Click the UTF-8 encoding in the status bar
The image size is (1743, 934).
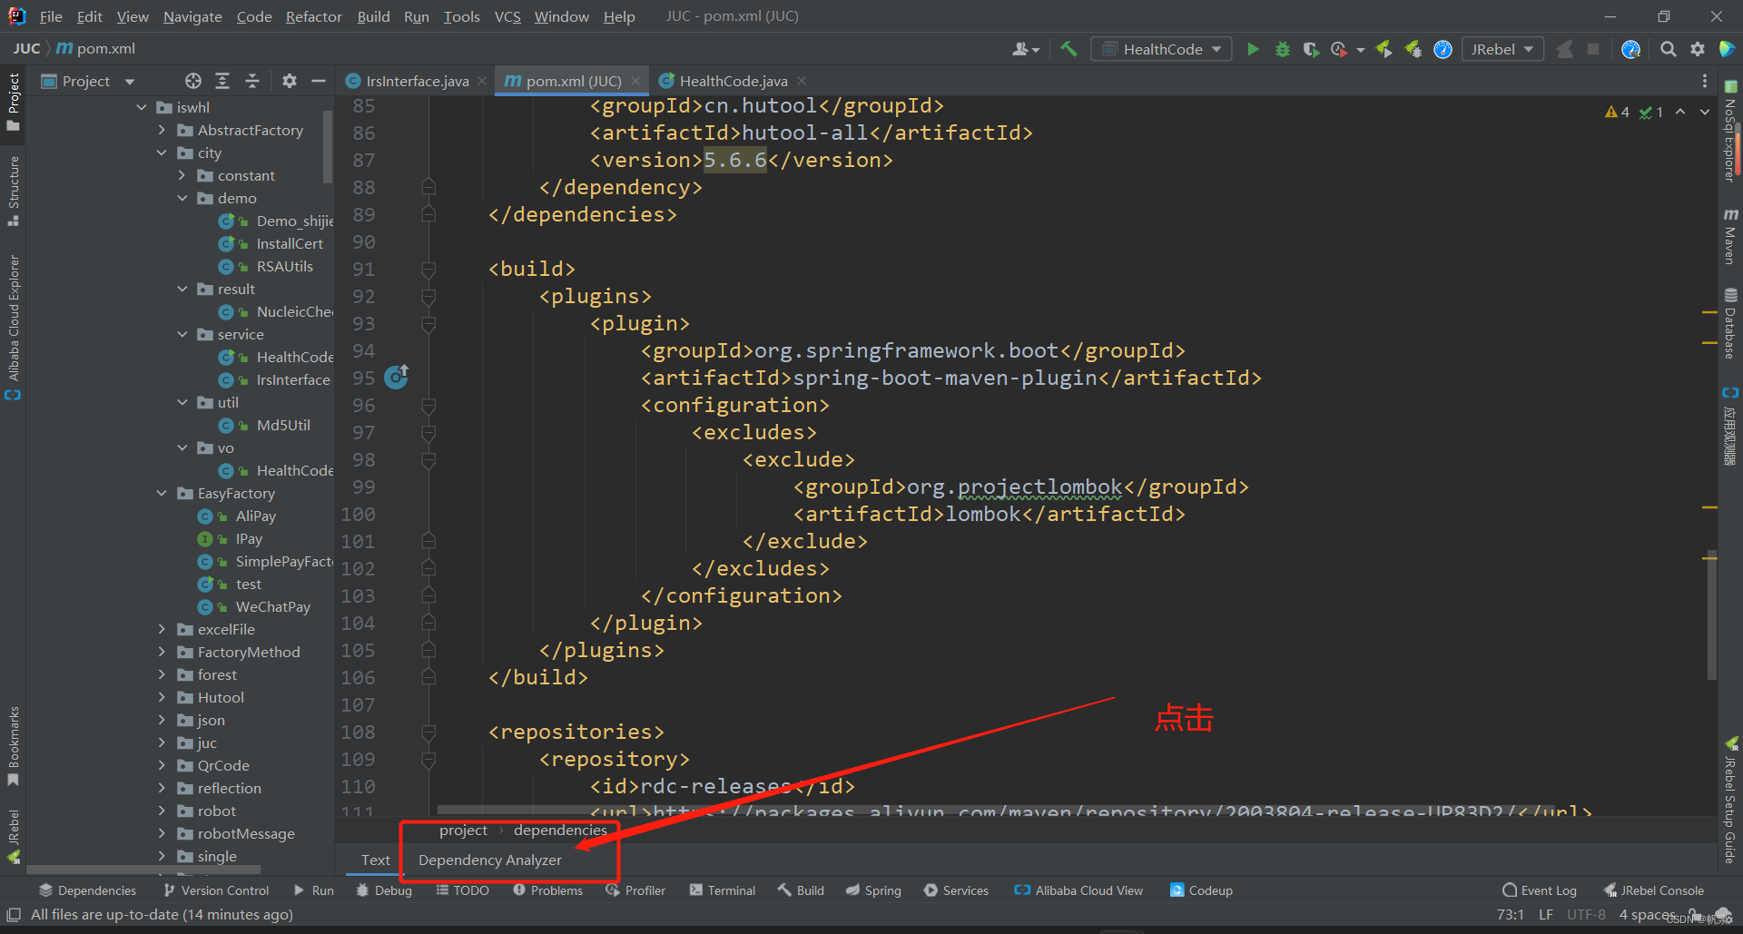pos(1586,914)
